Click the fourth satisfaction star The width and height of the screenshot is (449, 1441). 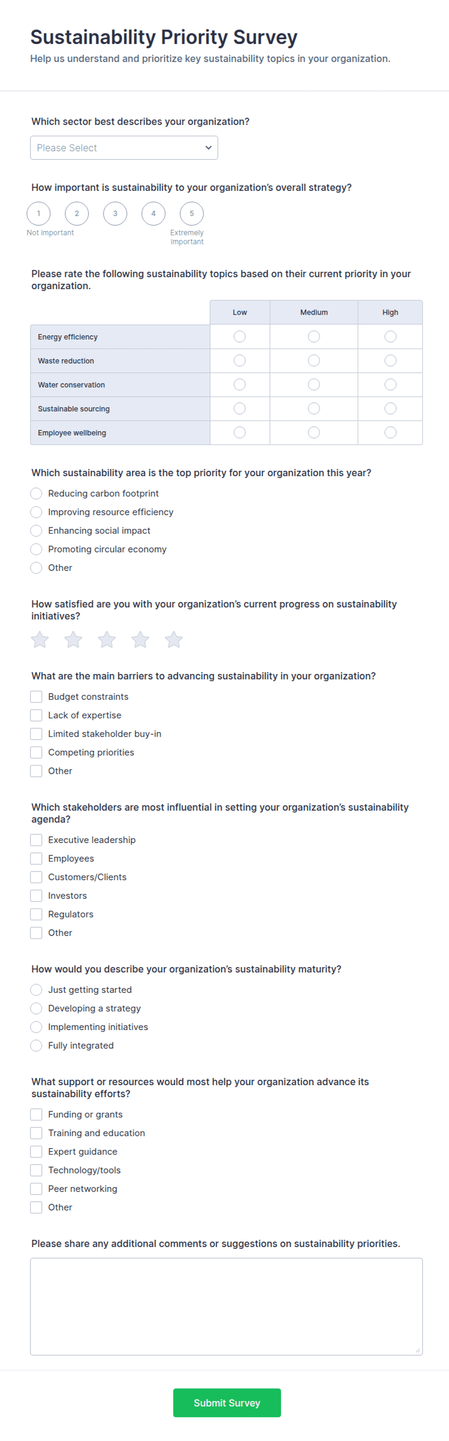140,640
